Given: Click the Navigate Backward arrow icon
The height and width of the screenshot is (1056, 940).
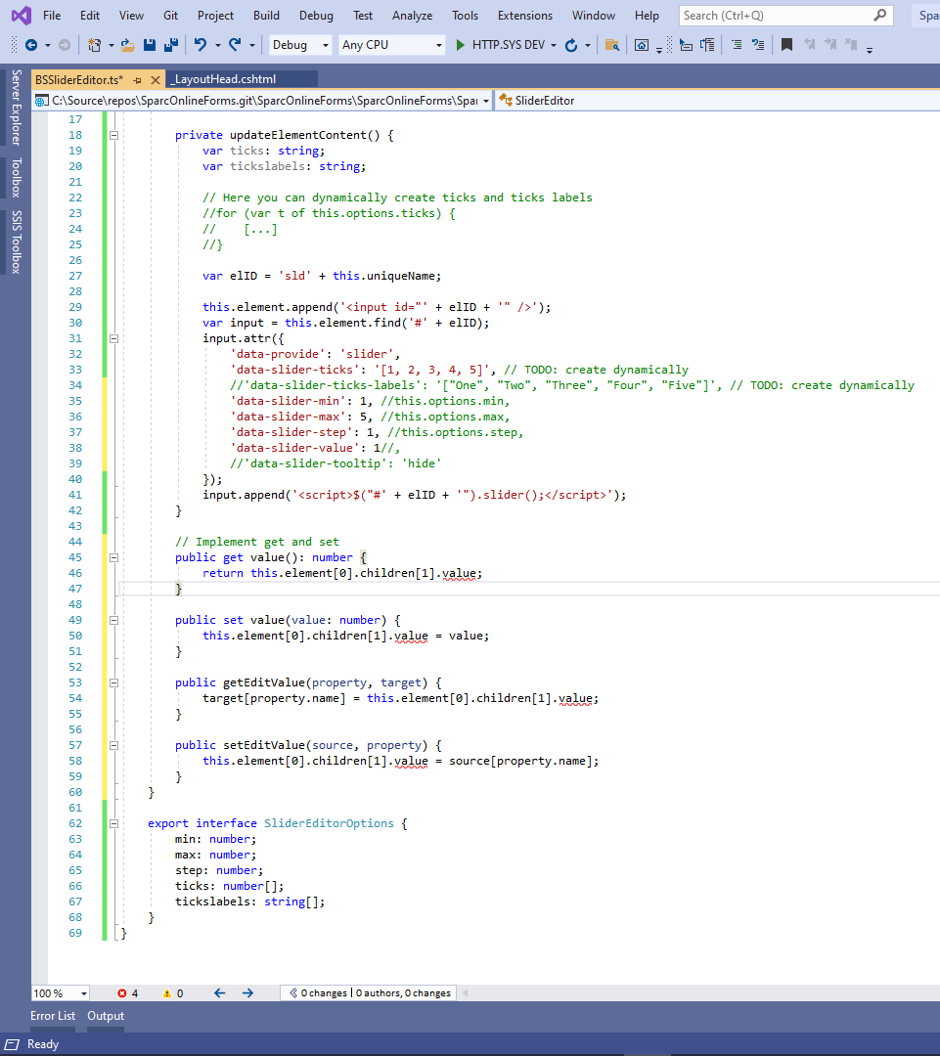Looking at the screenshot, I should (x=31, y=45).
